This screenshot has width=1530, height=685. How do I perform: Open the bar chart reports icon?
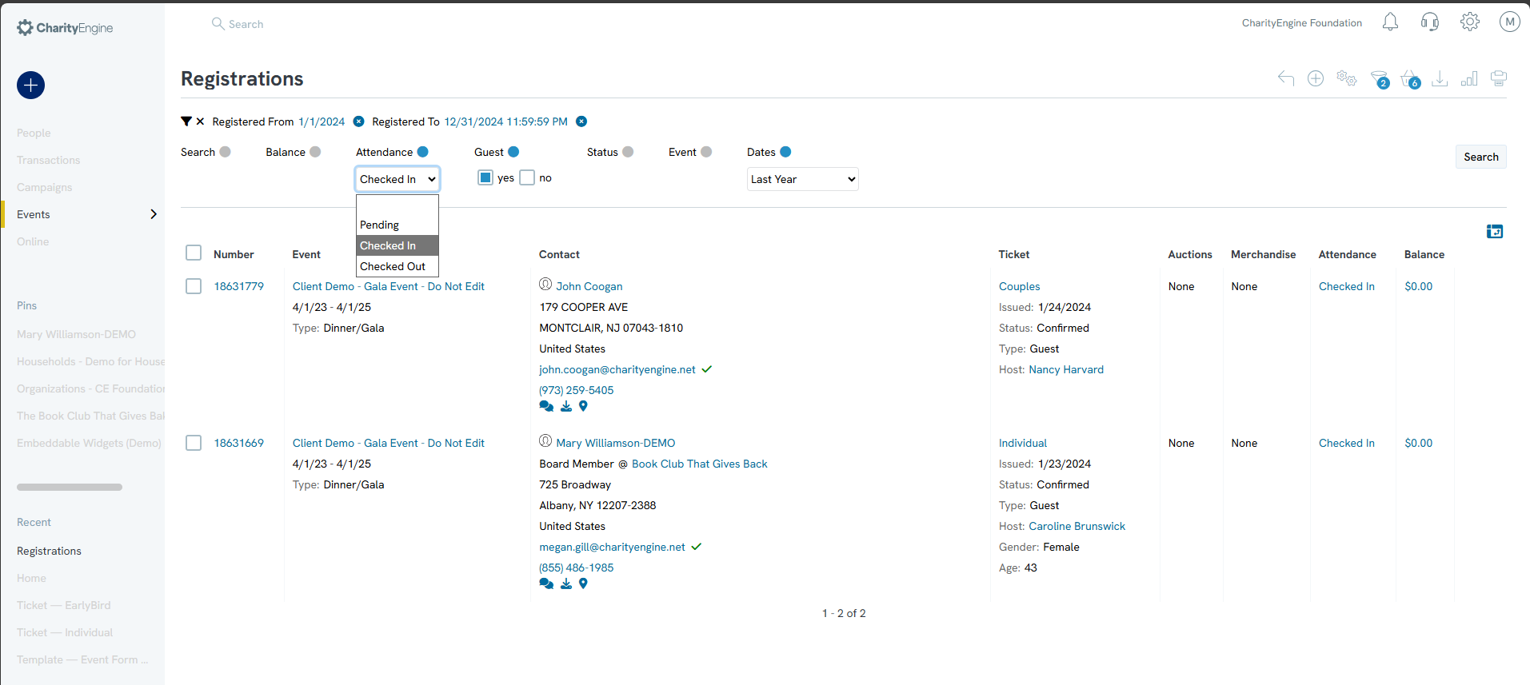(1469, 78)
